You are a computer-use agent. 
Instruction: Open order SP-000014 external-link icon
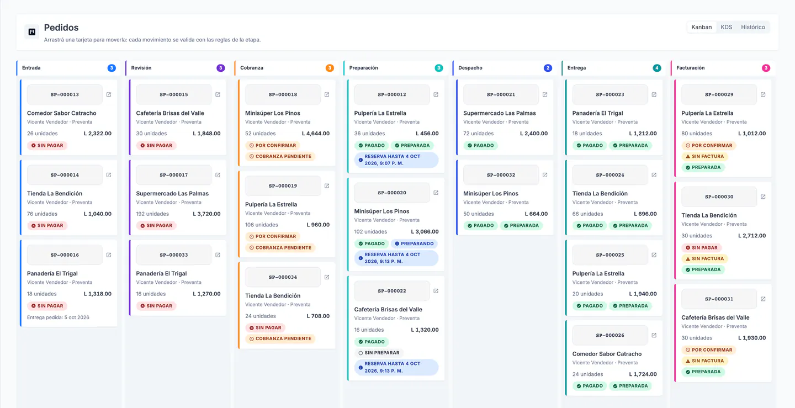[x=109, y=175]
